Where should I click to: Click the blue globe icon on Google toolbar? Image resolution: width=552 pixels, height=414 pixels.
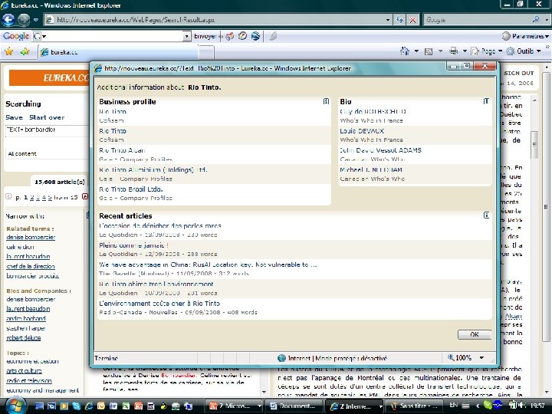coord(255,36)
